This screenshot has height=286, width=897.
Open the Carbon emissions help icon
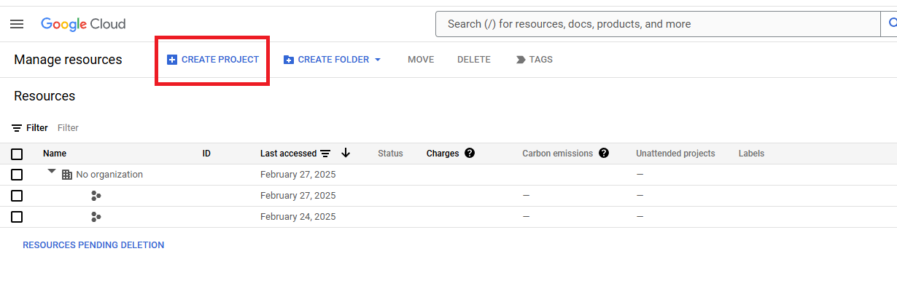pyautogui.click(x=604, y=153)
